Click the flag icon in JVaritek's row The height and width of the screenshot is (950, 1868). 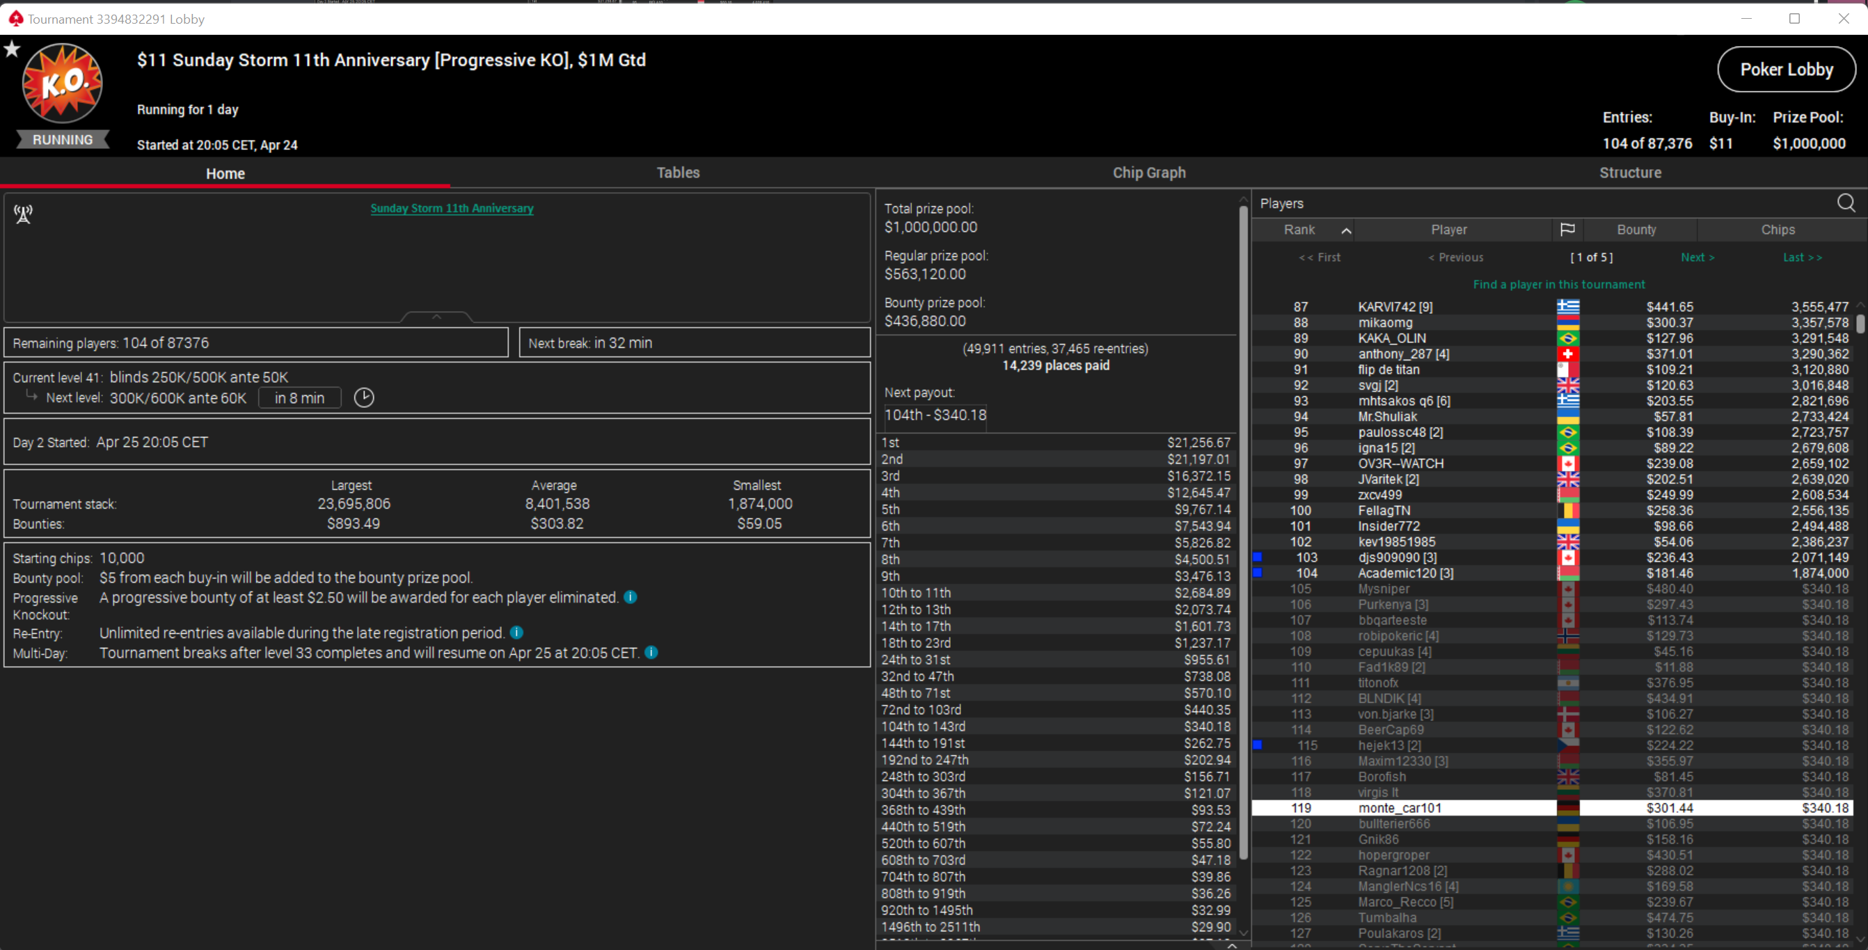[1568, 480]
